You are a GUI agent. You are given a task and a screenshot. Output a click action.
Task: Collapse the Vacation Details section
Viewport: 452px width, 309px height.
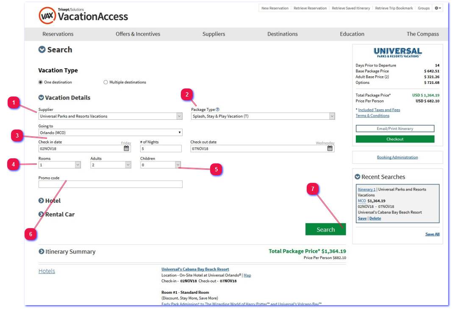[41, 98]
